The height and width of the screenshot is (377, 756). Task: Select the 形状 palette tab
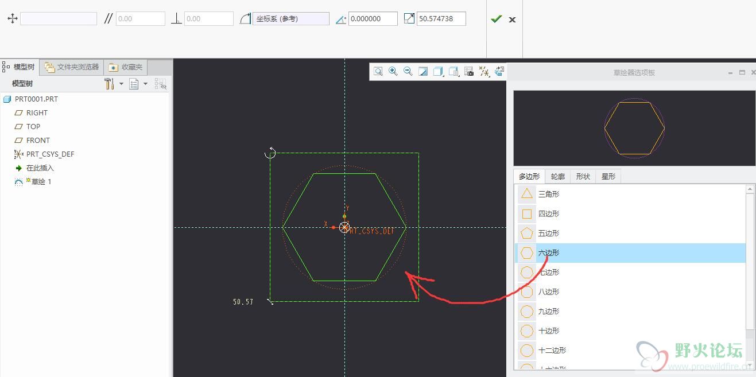pyautogui.click(x=583, y=176)
